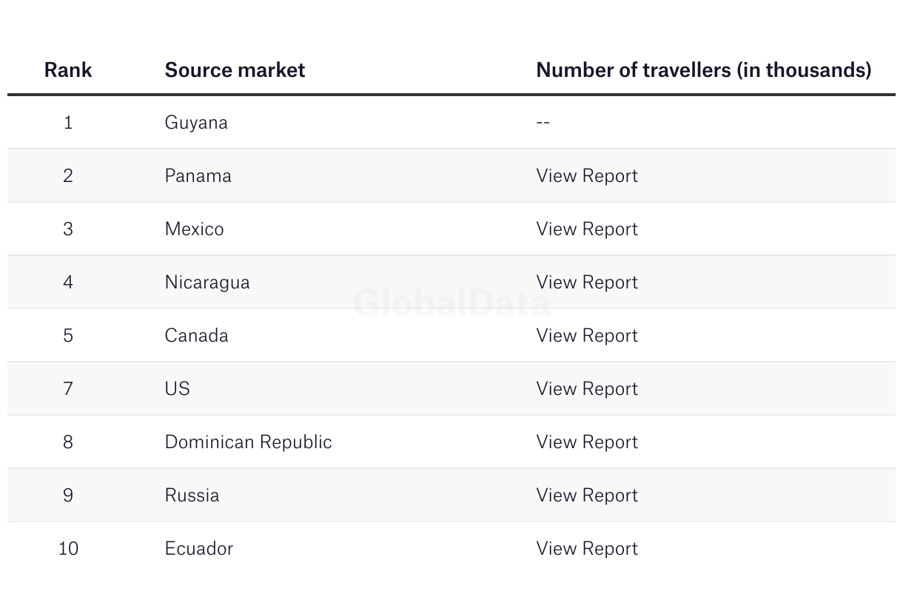Select the Dominican Republic cell
Image resolution: width=903 pixels, height=605 pixels.
tap(248, 442)
